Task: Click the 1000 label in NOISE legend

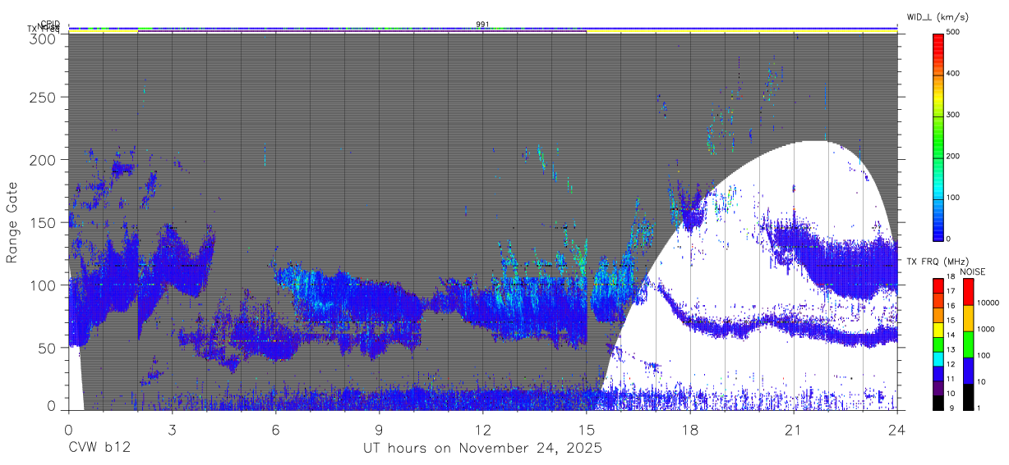Action: [985, 330]
